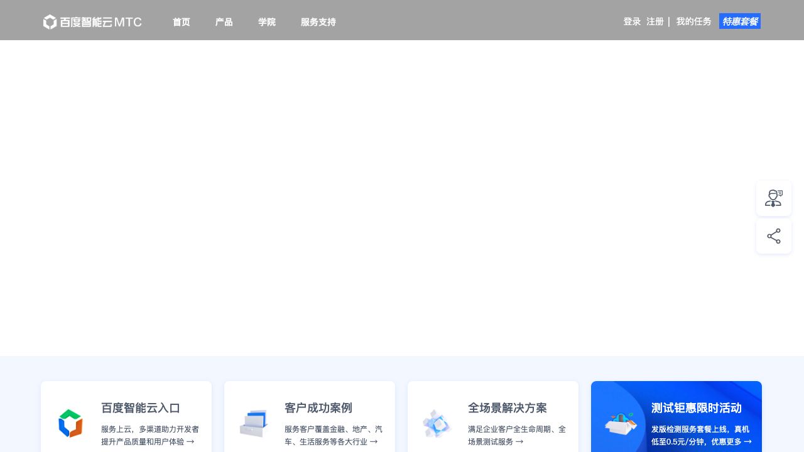The width and height of the screenshot is (804, 452).
Task: Open 我的任务 in the header
Action: point(693,21)
